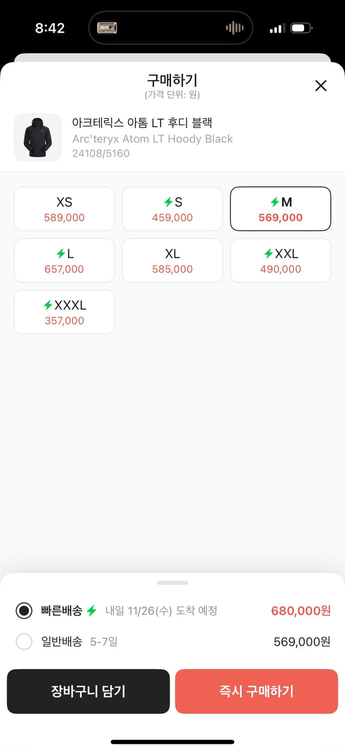Image resolution: width=345 pixels, height=751 pixels.
Task: Tap the Arc'teryx jacket product thumbnail
Action: point(37,138)
